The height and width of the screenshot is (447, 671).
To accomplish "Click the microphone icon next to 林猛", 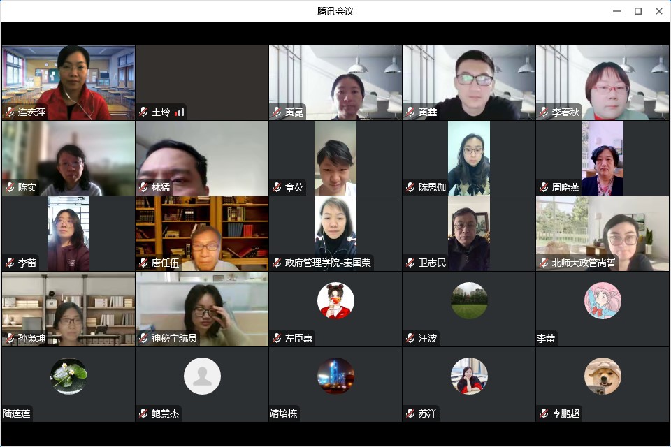I will [143, 187].
